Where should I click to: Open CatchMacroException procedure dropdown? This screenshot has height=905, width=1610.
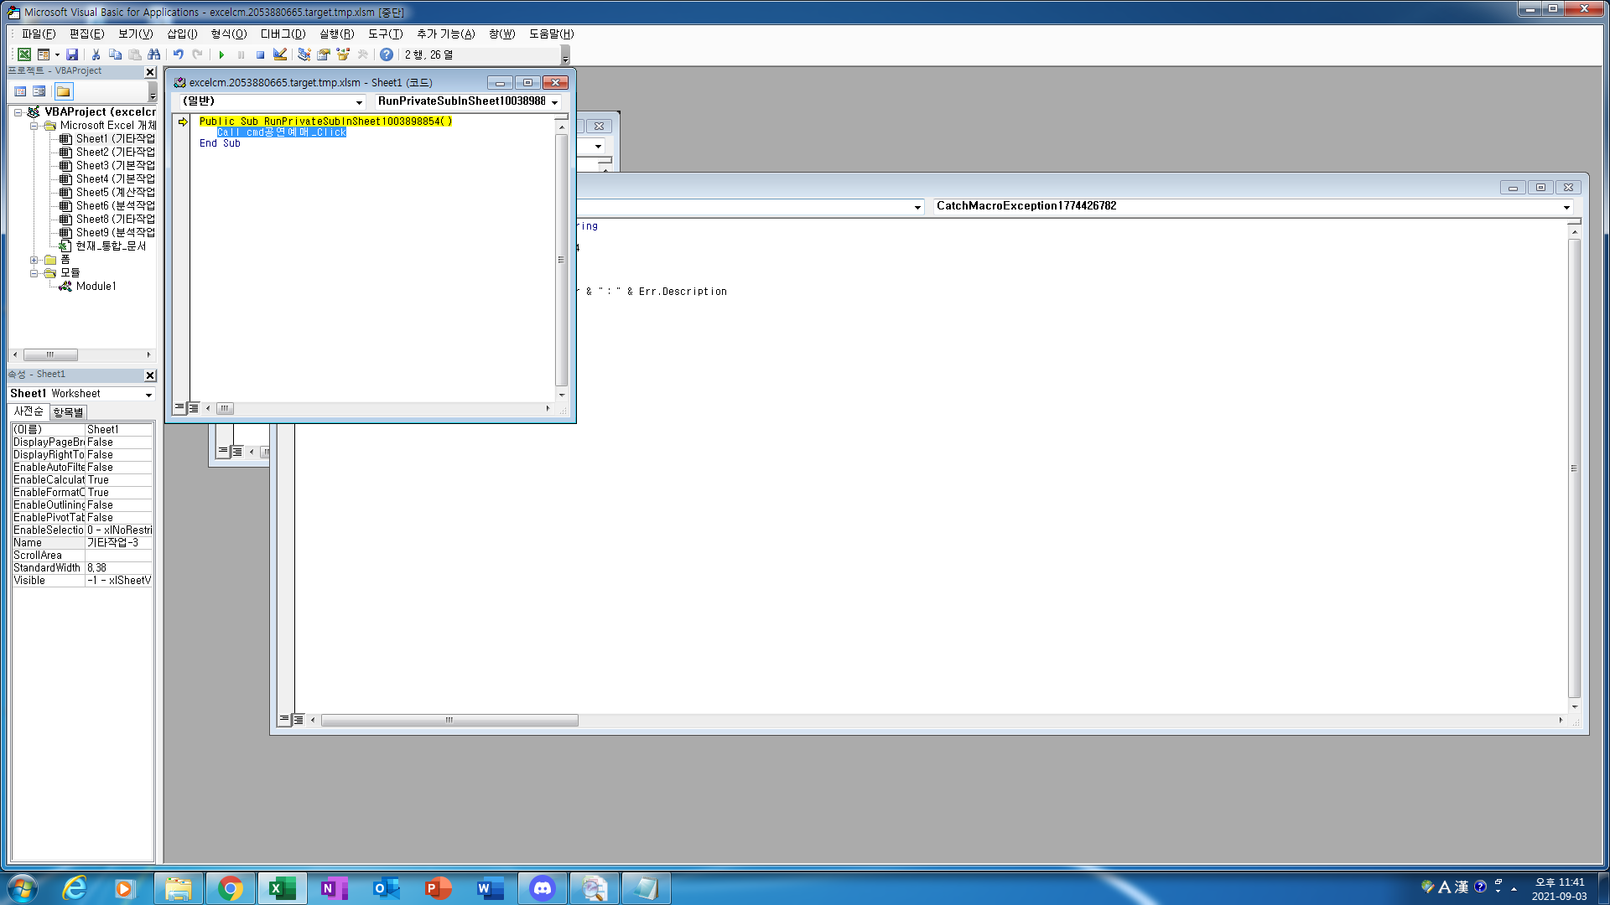[x=1566, y=207]
